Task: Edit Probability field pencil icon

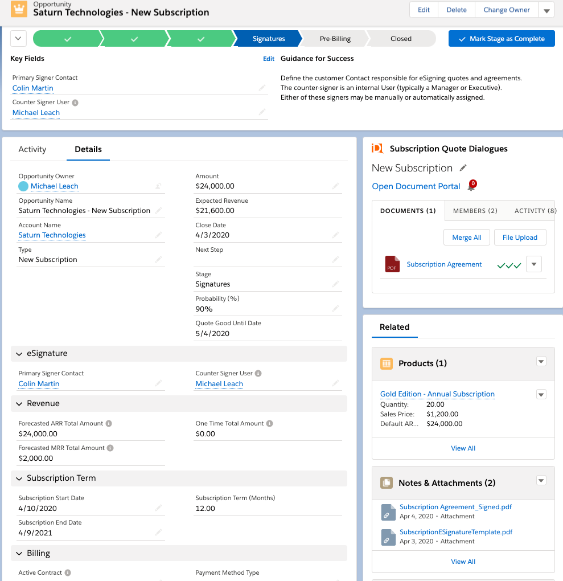Action: [x=335, y=309]
